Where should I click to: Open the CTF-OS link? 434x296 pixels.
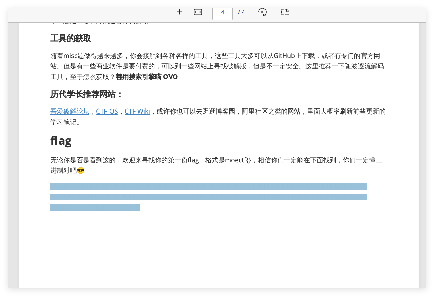[x=107, y=111]
